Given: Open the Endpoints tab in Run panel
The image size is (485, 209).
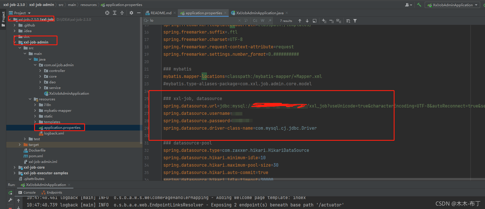Looking at the screenshot, I should pyautogui.click(x=52, y=193).
